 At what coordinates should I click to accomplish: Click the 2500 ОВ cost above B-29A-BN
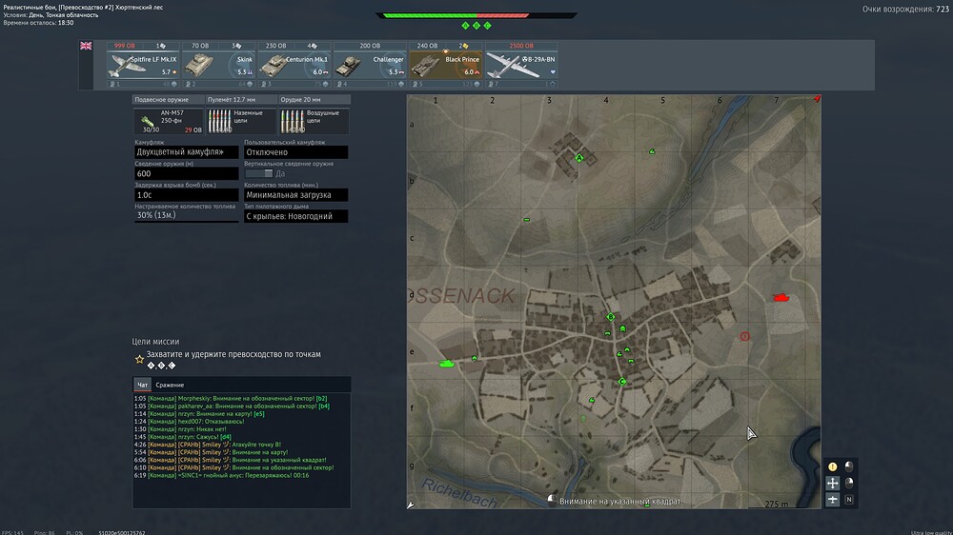tap(521, 46)
